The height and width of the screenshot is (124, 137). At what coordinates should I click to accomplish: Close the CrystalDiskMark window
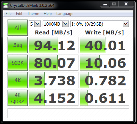[x=126, y=4]
